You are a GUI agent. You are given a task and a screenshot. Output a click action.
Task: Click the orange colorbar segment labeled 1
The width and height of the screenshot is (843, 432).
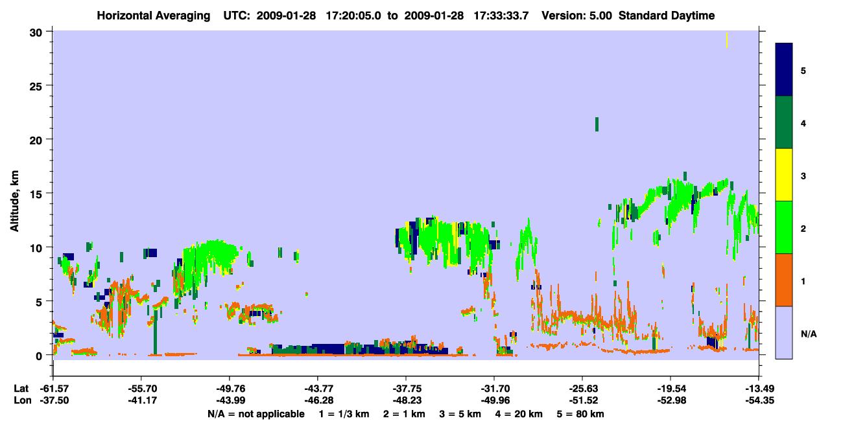[784, 280]
